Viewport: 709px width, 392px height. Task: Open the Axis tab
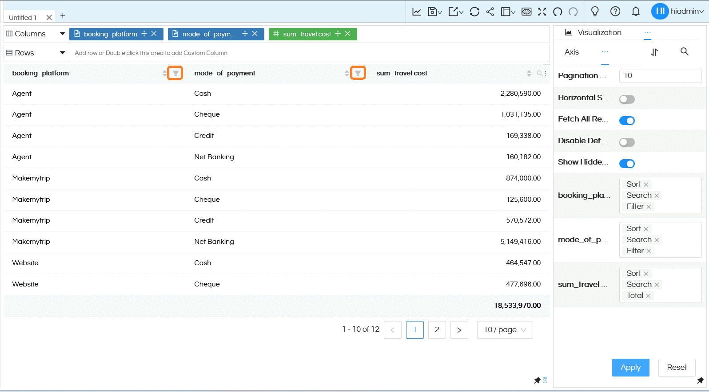[572, 52]
